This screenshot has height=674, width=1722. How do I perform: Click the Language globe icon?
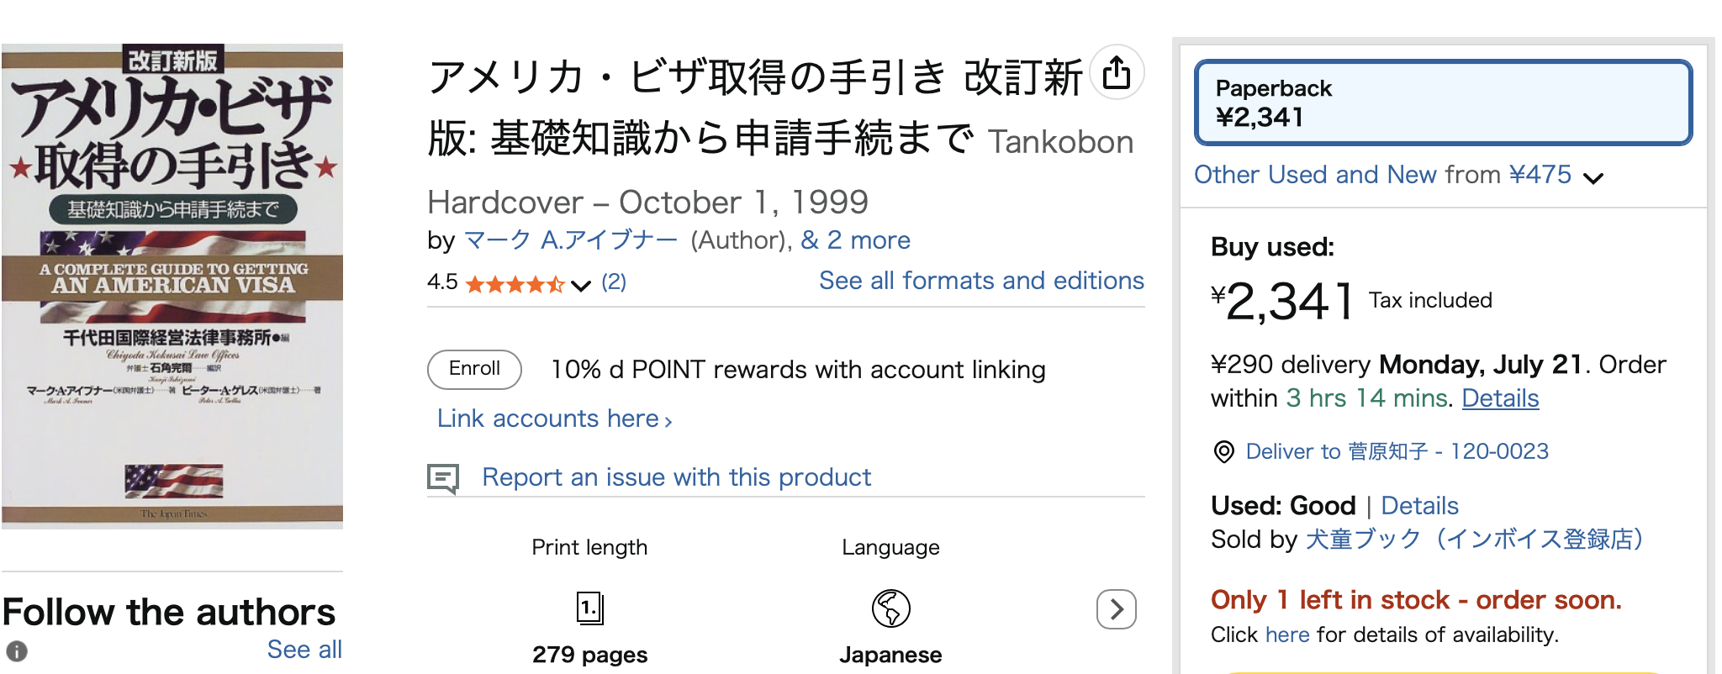click(x=890, y=607)
